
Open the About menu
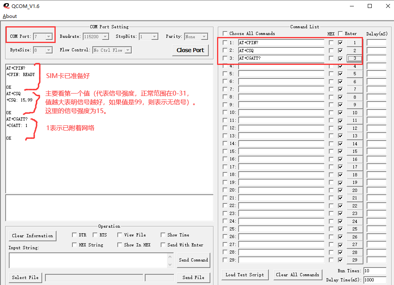coord(9,16)
